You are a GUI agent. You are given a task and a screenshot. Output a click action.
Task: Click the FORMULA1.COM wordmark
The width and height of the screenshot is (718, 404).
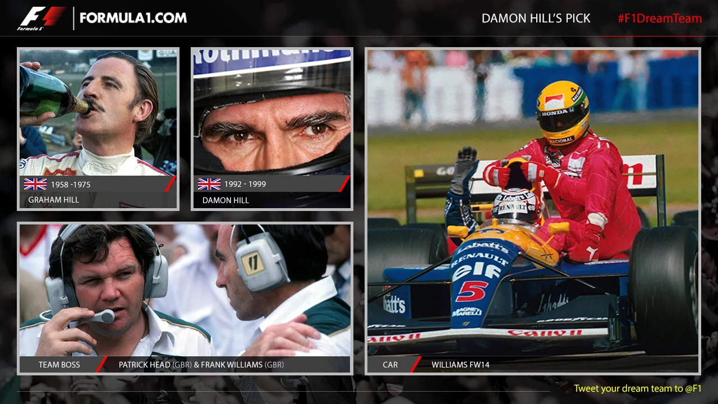(134, 17)
